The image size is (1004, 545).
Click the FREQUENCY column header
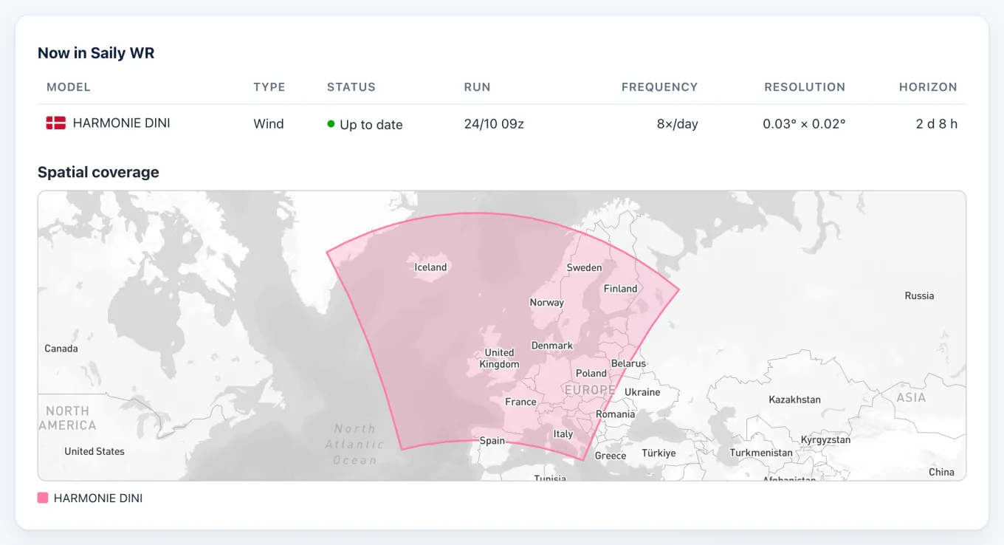pos(660,87)
